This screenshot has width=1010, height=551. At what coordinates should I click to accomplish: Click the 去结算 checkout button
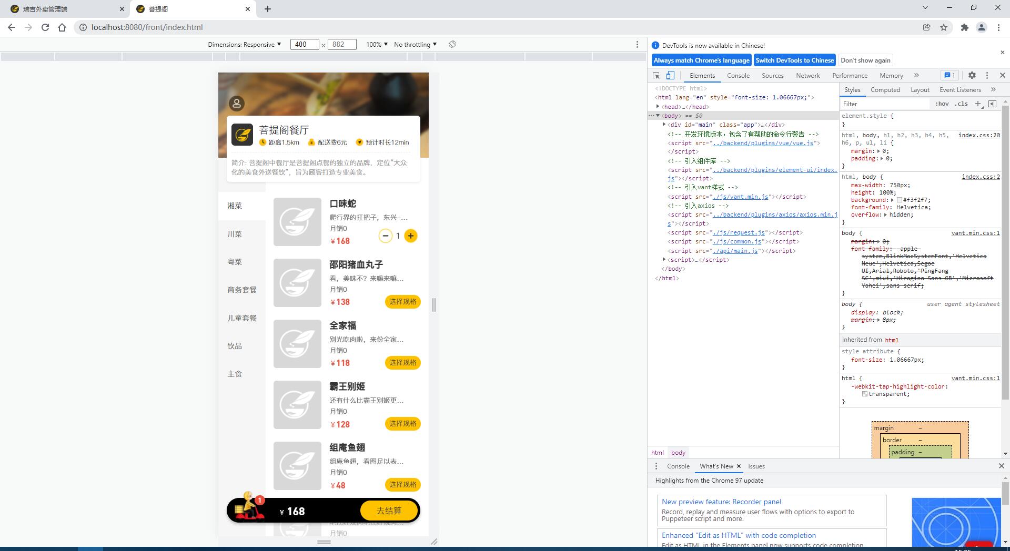point(389,511)
